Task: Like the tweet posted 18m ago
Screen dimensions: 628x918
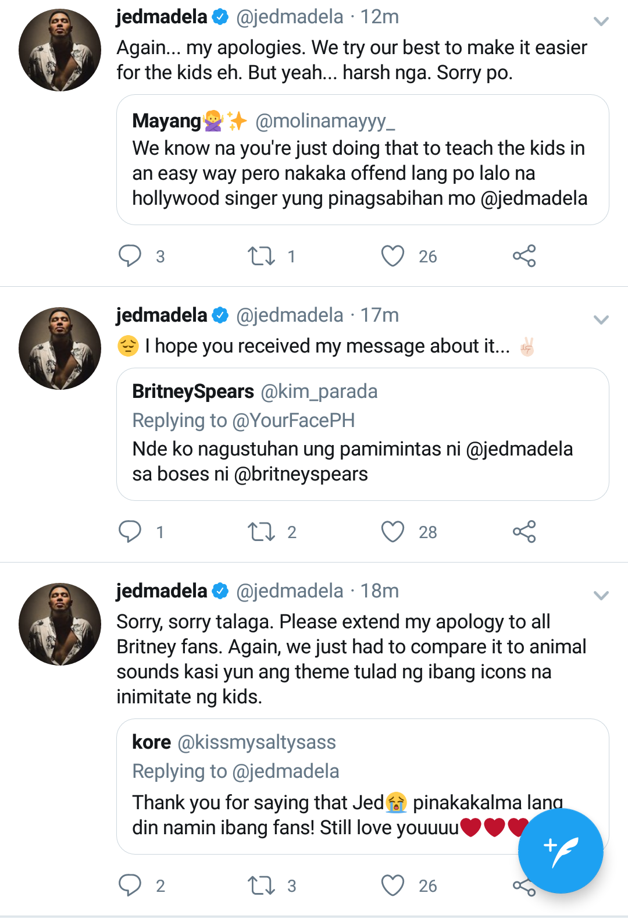Action: (x=392, y=885)
